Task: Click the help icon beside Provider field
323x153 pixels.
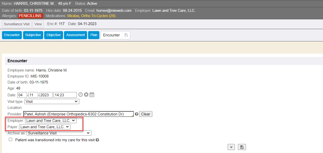Action: coord(137,114)
